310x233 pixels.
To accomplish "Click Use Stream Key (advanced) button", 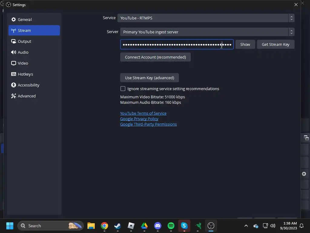I will pos(150,78).
